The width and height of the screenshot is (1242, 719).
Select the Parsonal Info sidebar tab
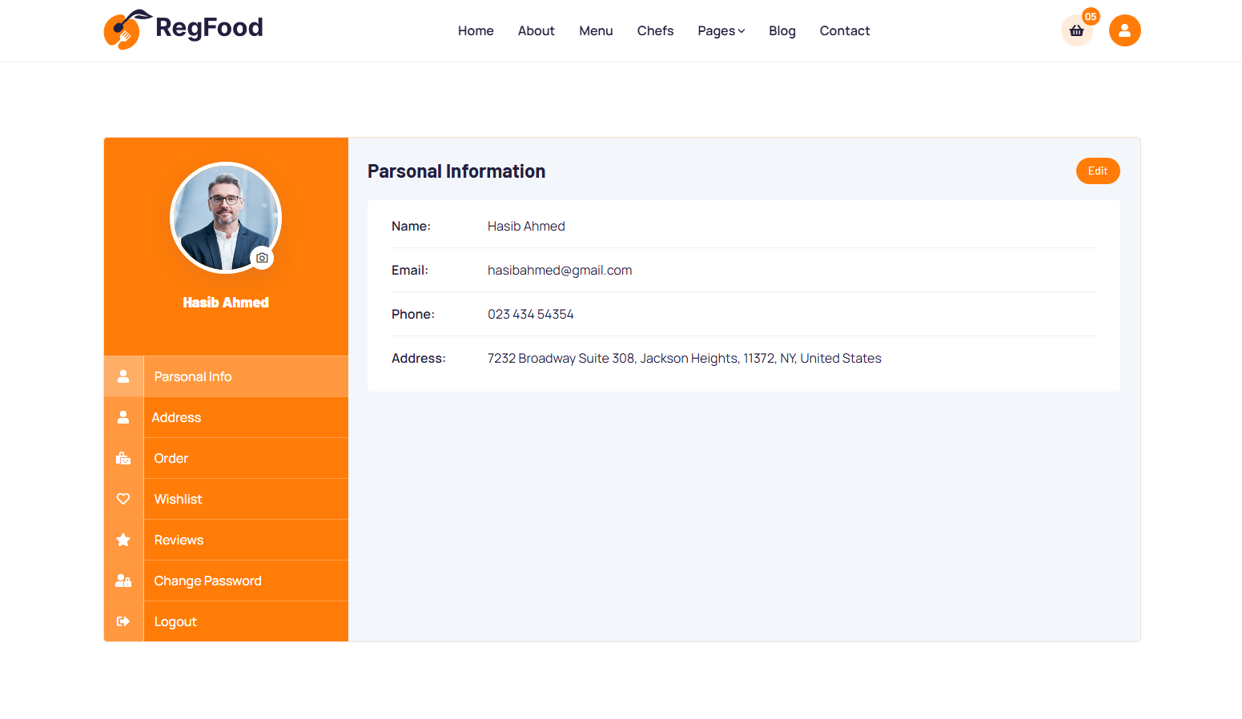click(193, 376)
